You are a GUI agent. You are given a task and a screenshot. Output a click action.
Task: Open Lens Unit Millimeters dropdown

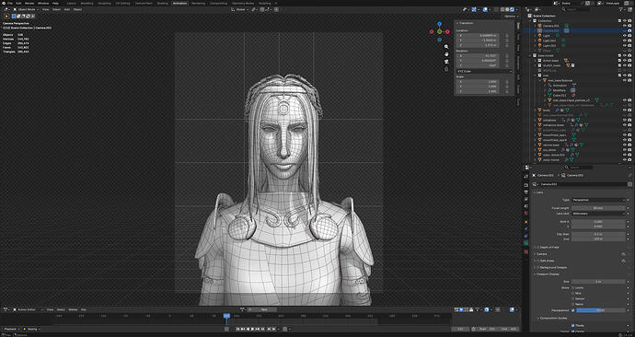pos(598,214)
